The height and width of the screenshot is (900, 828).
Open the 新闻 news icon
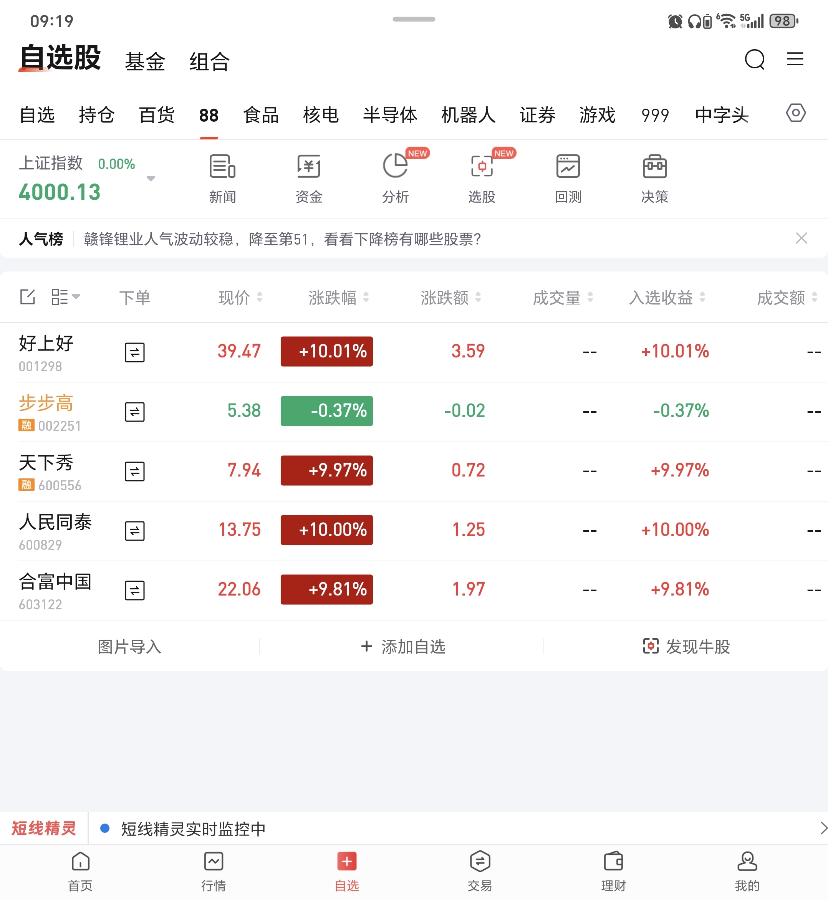(x=222, y=167)
